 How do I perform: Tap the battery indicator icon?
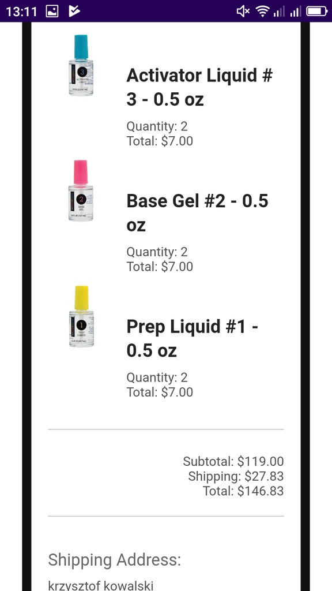316,12
